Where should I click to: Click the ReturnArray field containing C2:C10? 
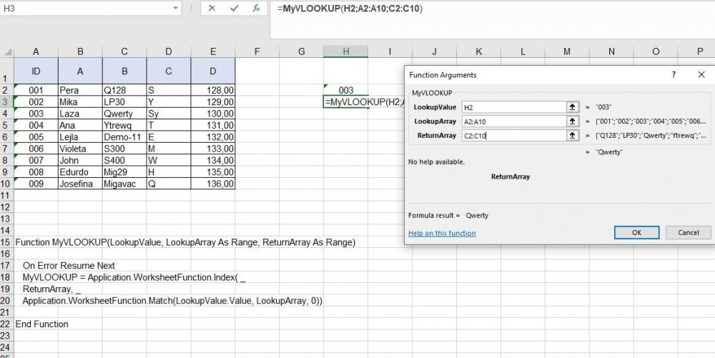pos(514,135)
